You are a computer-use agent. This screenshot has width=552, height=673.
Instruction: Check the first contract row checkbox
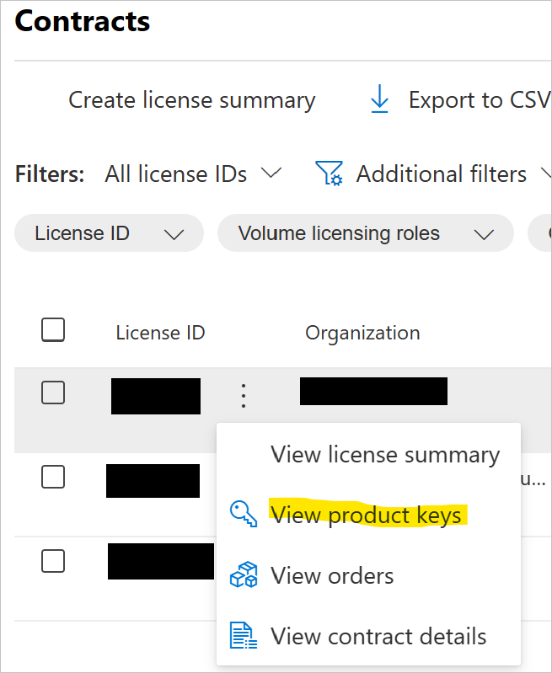(x=53, y=392)
